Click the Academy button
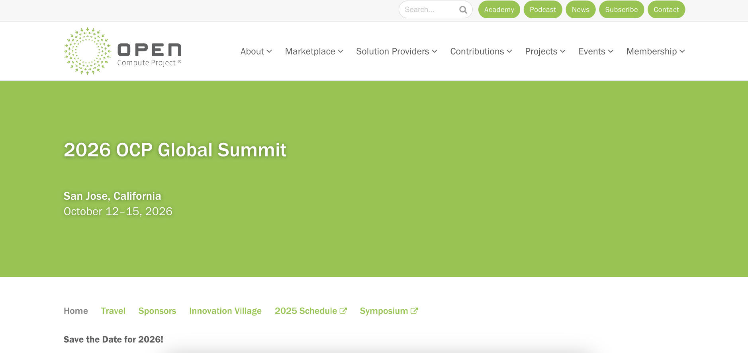This screenshot has height=353, width=748. point(499,10)
